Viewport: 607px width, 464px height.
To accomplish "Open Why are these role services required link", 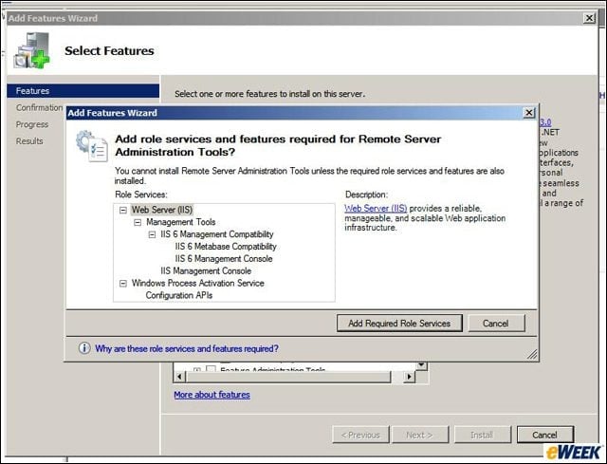I will (187, 348).
